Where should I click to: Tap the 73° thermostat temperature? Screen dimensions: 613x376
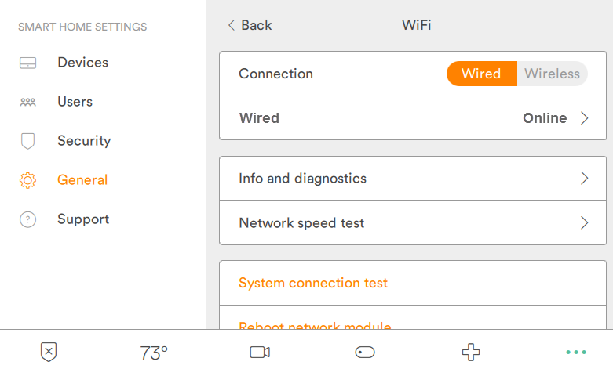pyautogui.click(x=154, y=353)
